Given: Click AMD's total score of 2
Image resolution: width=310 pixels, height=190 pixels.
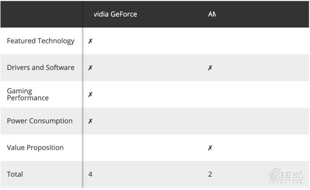Looking at the screenshot, I should click(210, 175).
